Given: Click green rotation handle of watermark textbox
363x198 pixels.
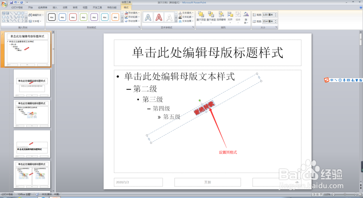Looking at the screenshot, I should pos(200,100).
